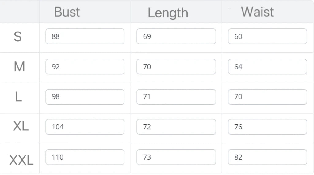This screenshot has width=314, height=175.
Task: Click the XXL Bust input with 110
Action: pyautogui.click(x=85, y=157)
